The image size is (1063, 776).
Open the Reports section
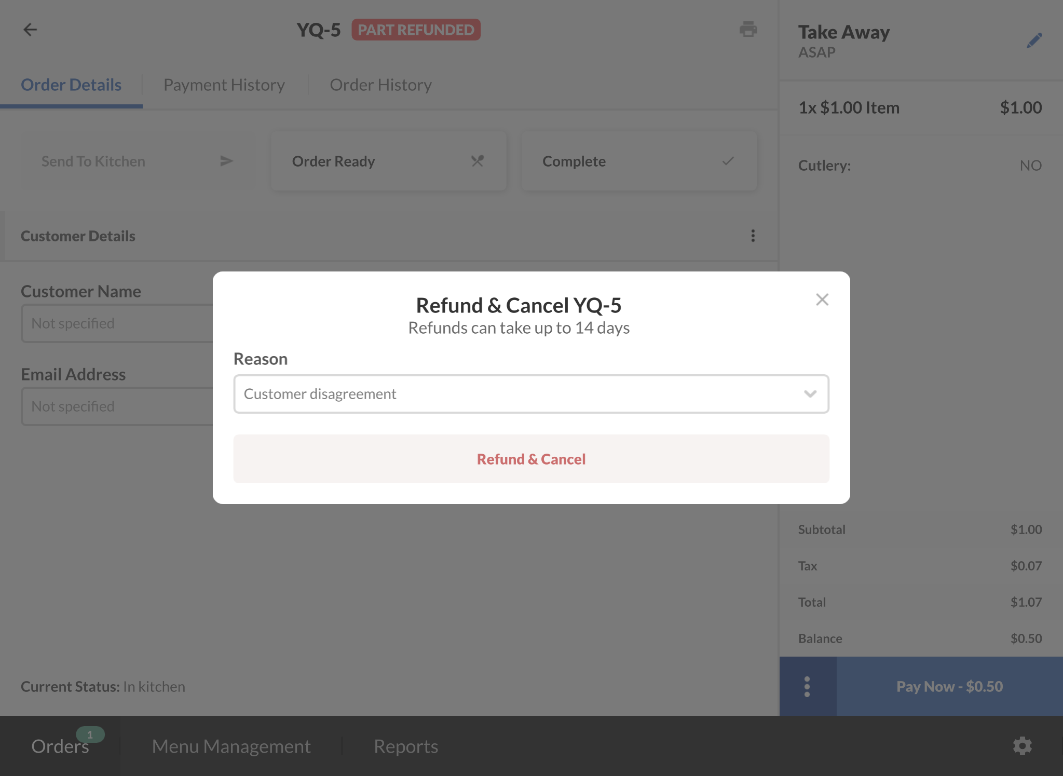(x=406, y=746)
